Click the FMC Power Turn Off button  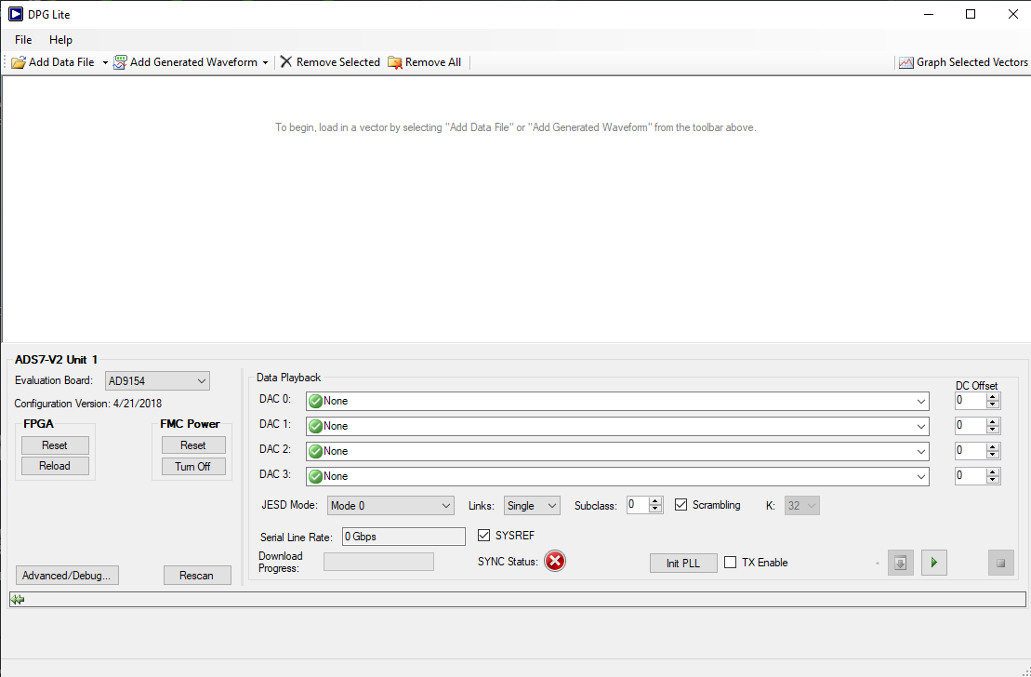pyautogui.click(x=193, y=467)
